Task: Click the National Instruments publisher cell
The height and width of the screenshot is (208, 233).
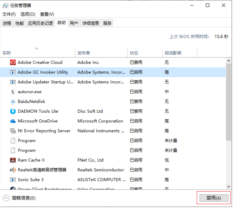Action: coord(101,131)
